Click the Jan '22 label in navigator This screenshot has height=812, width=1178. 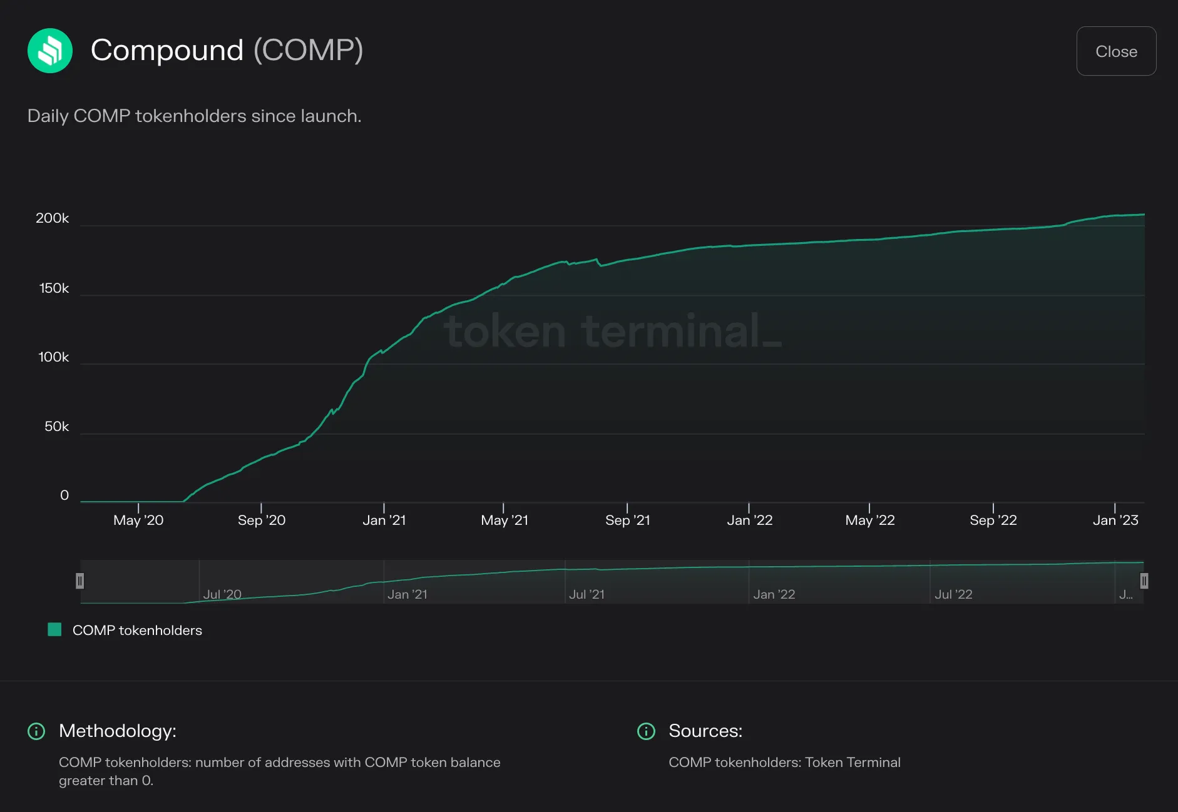click(774, 594)
